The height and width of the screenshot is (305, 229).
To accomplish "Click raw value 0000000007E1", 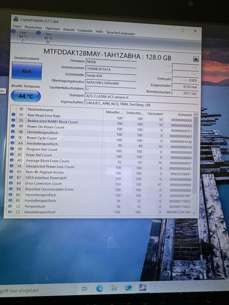I will coord(181,131).
